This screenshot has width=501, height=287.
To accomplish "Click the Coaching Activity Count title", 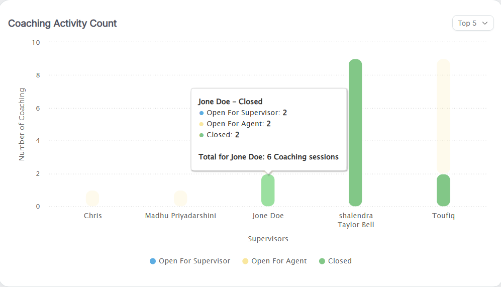I will tap(62, 23).
